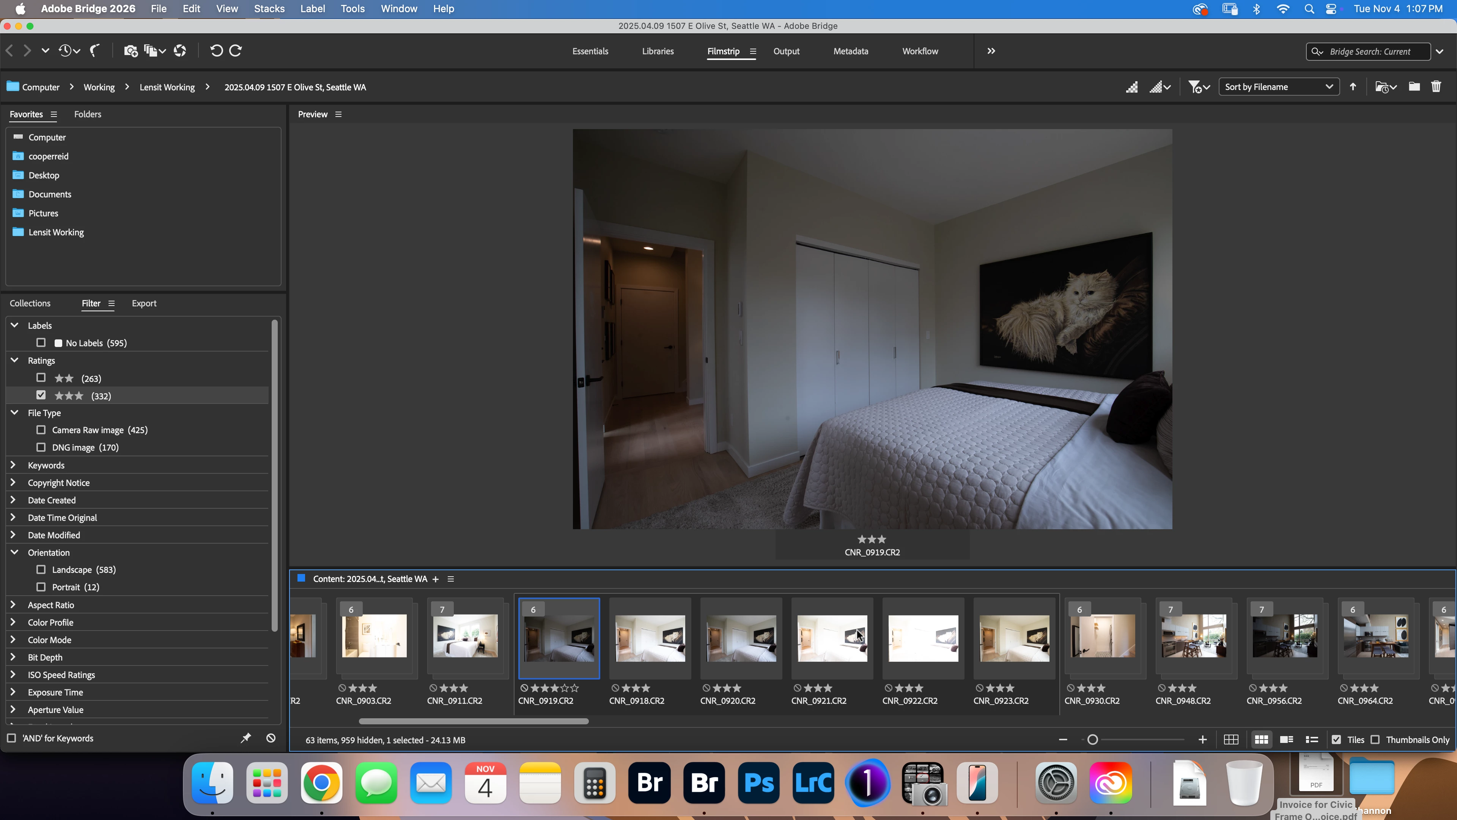Enable the Thumbnails Only checkbox
The width and height of the screenshot is (1457, 820).
pyautogui.click(x=1375, y=740)
